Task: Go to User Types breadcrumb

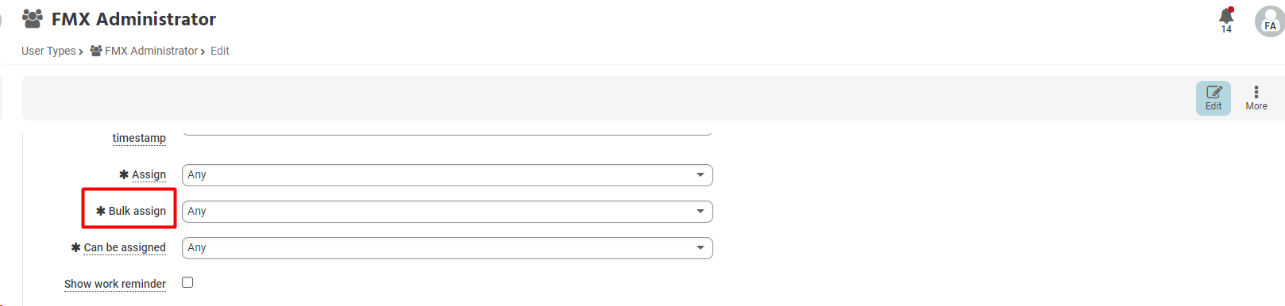Action: (48, 51)
